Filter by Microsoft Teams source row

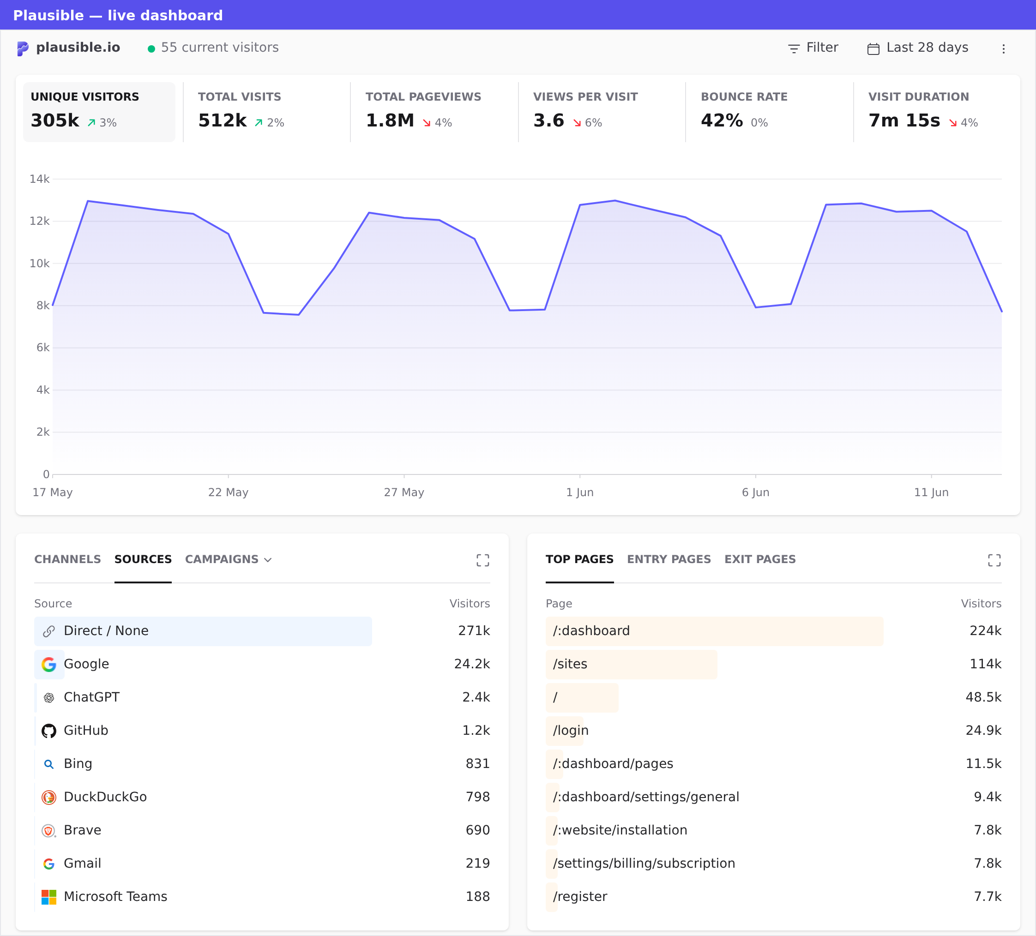click(262, 897)
